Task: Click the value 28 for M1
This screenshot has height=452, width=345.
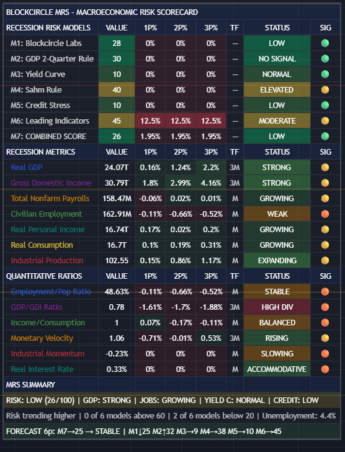Action: 117,43
